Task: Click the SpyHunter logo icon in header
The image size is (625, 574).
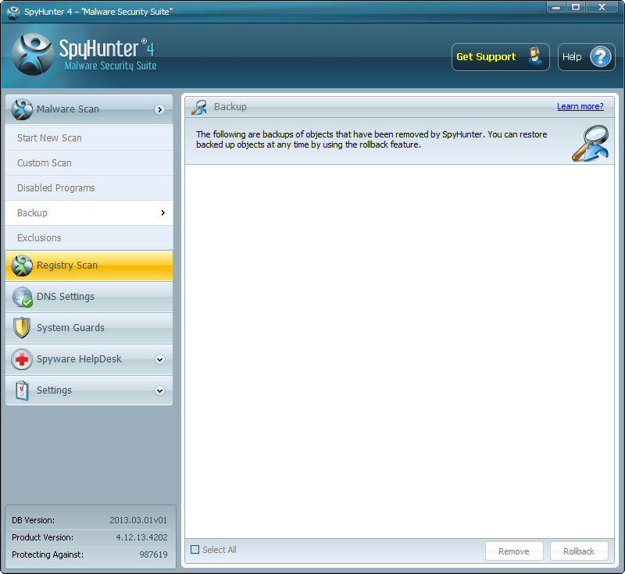Action: [x=32, y=55]
